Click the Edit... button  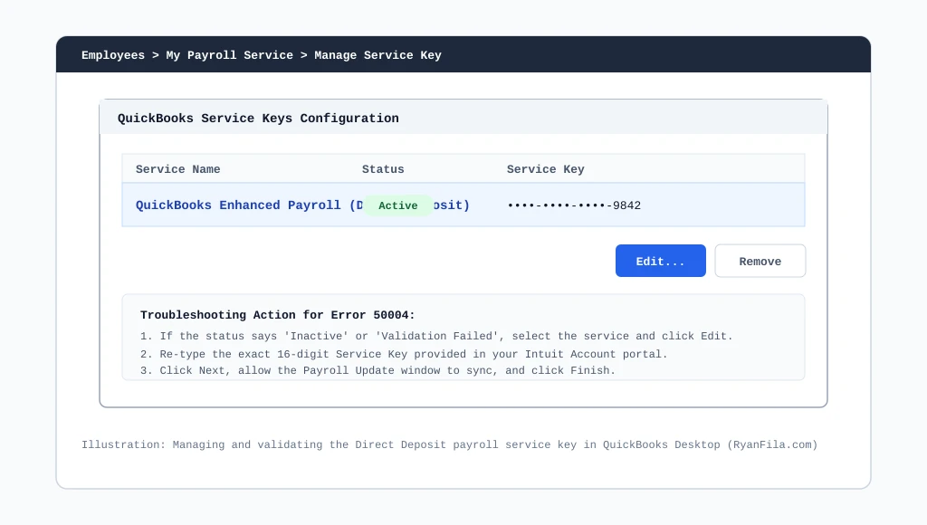(660, 261)
